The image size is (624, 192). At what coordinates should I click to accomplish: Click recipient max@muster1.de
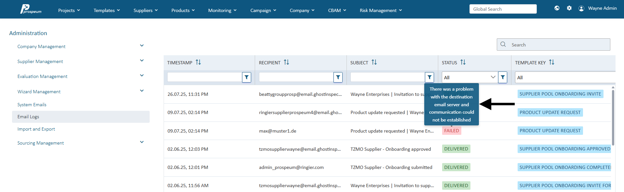tap(278, 131)
